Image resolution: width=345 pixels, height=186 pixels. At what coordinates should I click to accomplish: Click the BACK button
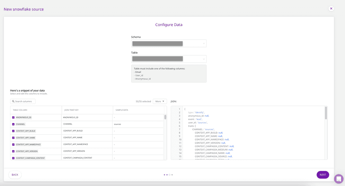[15, 175]
